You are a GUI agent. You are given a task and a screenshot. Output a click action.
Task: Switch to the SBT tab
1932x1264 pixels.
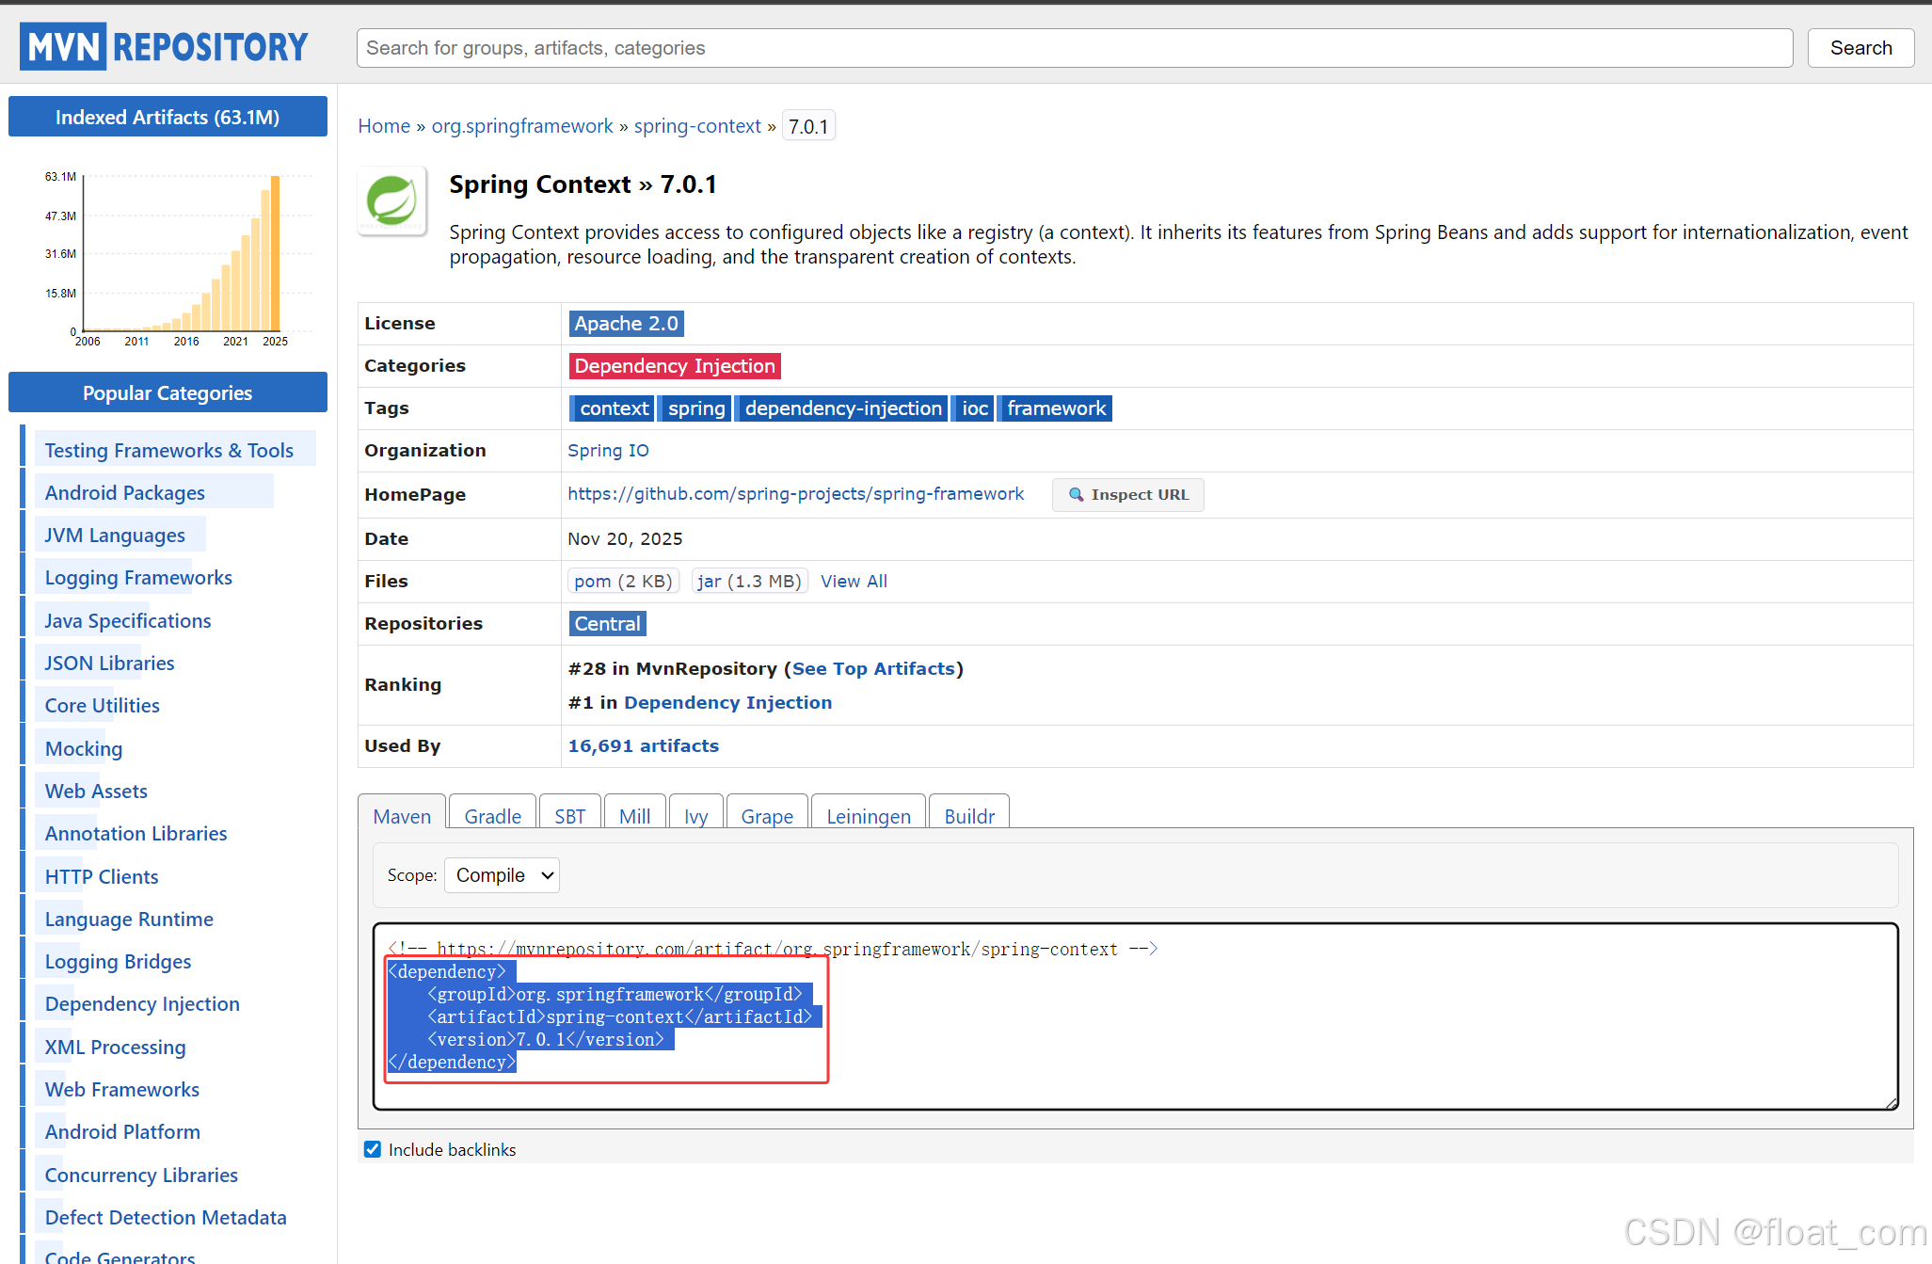click(x=569, y=816)
